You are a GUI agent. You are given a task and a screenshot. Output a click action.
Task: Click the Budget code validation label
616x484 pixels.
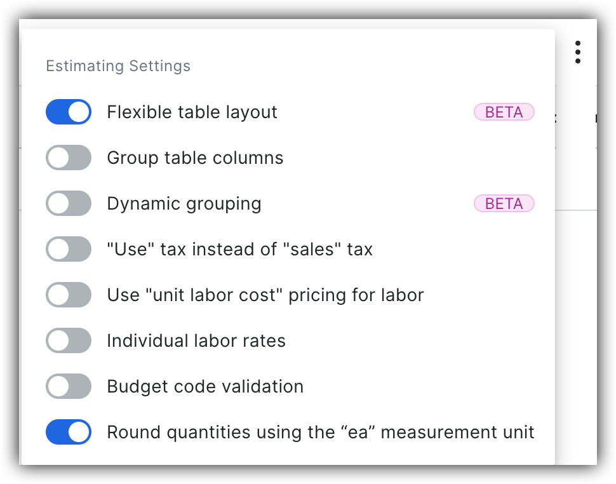point(205,386)
